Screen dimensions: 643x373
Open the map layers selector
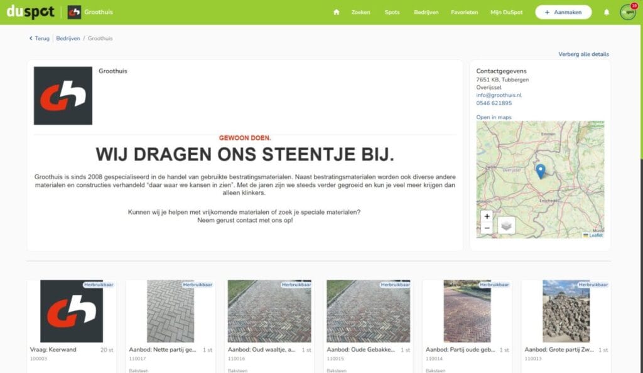coord(506,226)
